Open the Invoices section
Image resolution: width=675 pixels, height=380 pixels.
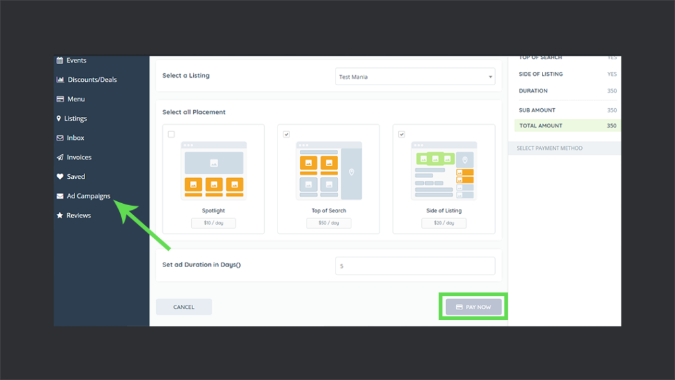80,157
